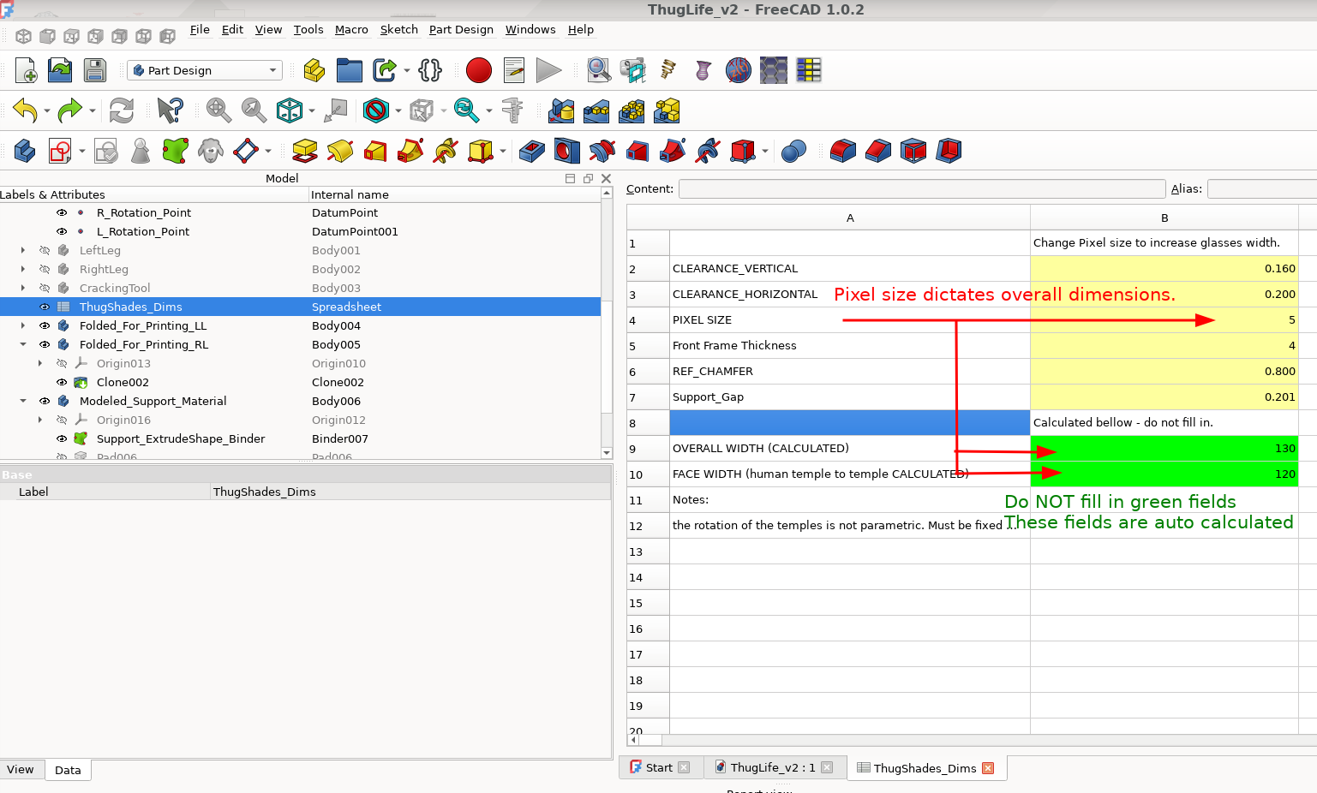Show the hidden CrackingTool body

tap(45, 288)
